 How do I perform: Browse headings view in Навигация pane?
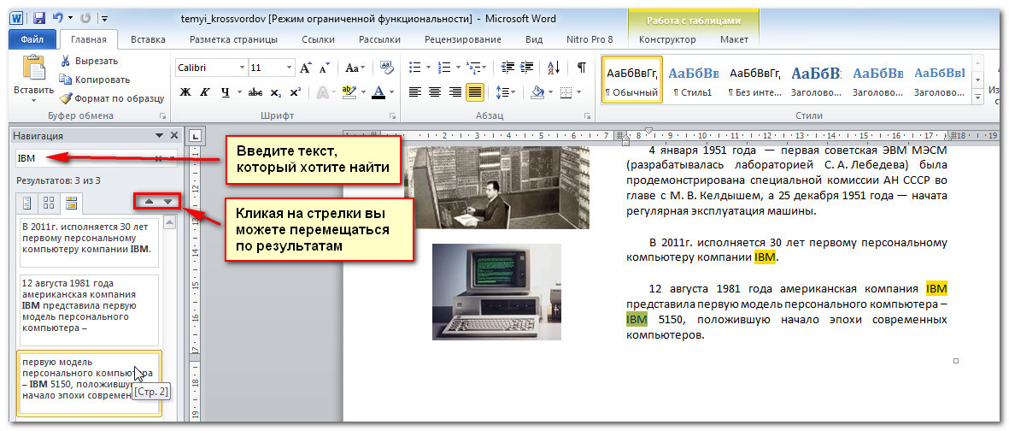point(27,204)
